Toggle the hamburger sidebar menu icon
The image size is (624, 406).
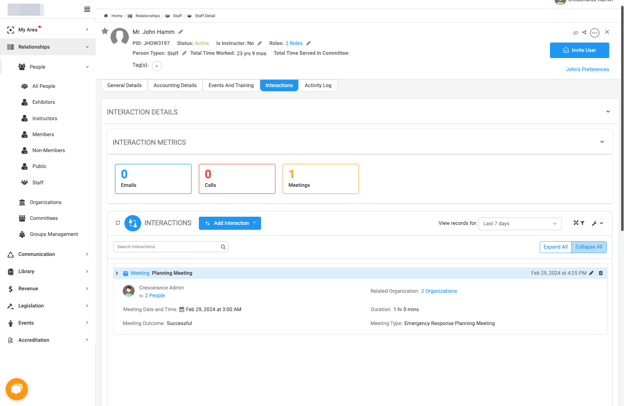click(87, 9)
